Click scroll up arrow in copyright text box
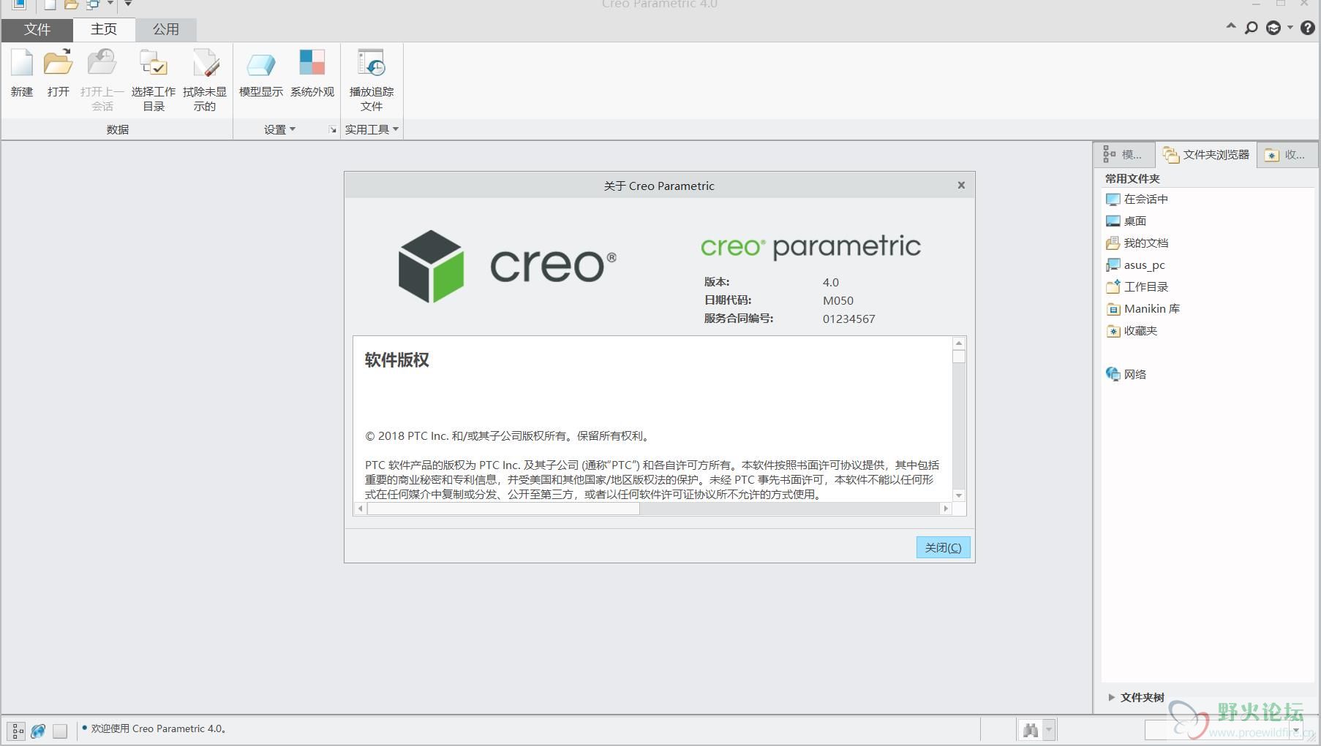The image size is (1321, 746). pyautogui.click(x=959, y=343)
